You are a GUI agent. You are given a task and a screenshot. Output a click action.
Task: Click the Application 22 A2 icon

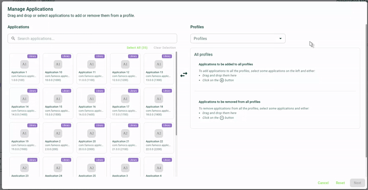pos(159,133)
